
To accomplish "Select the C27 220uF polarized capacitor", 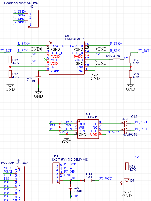I will [x=70, y=187].
